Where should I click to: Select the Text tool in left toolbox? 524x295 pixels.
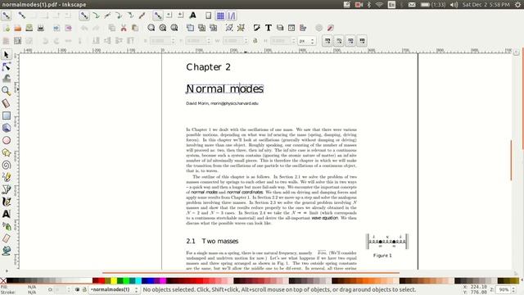click(6, 214)
